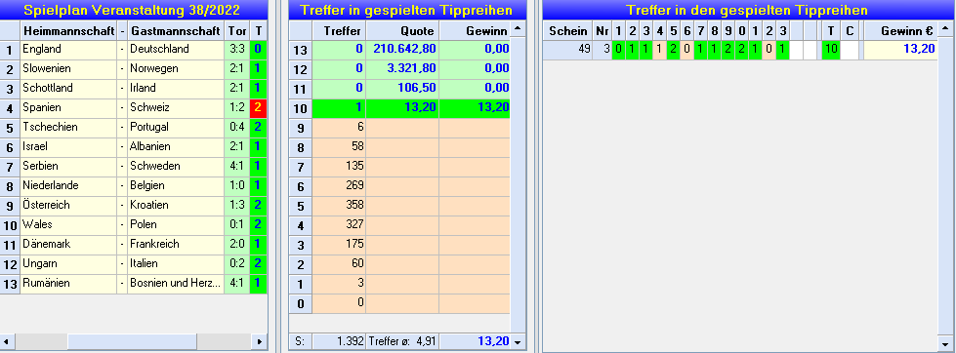The width and height of the screenshot is (956, 353).
Task: Click the Gewinn € column header
Action: click(900, 30)
